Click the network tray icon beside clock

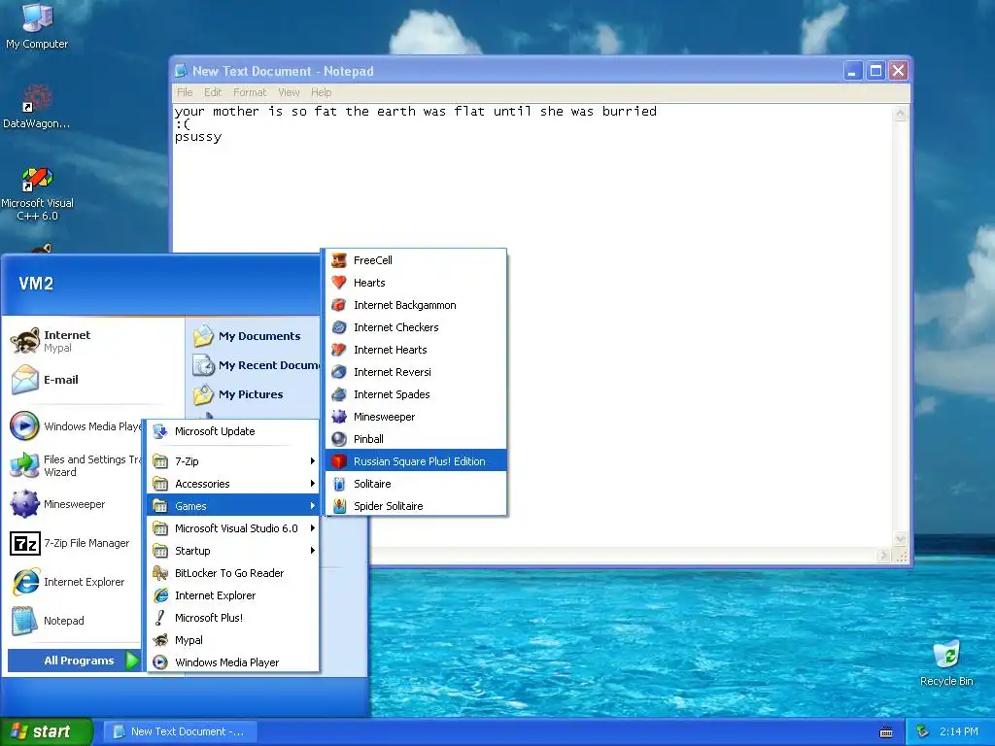923,731
